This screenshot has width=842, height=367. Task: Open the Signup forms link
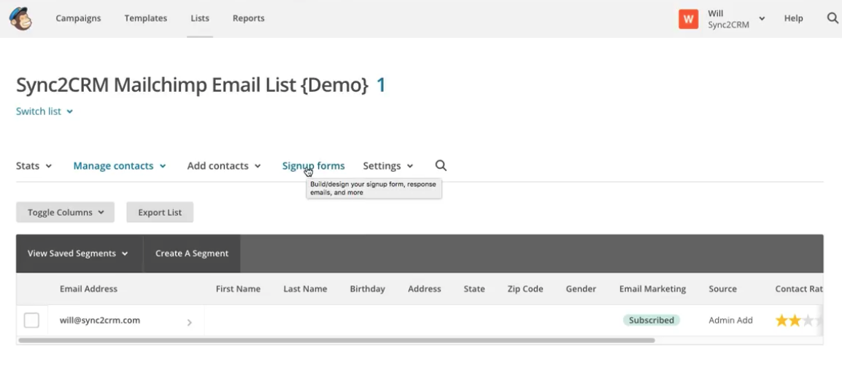point(313,166)
